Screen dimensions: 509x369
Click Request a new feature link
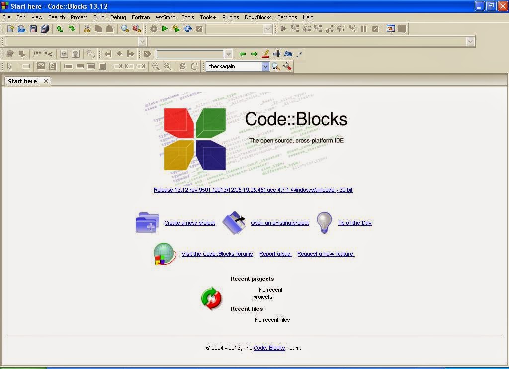(x=326, y=254)
